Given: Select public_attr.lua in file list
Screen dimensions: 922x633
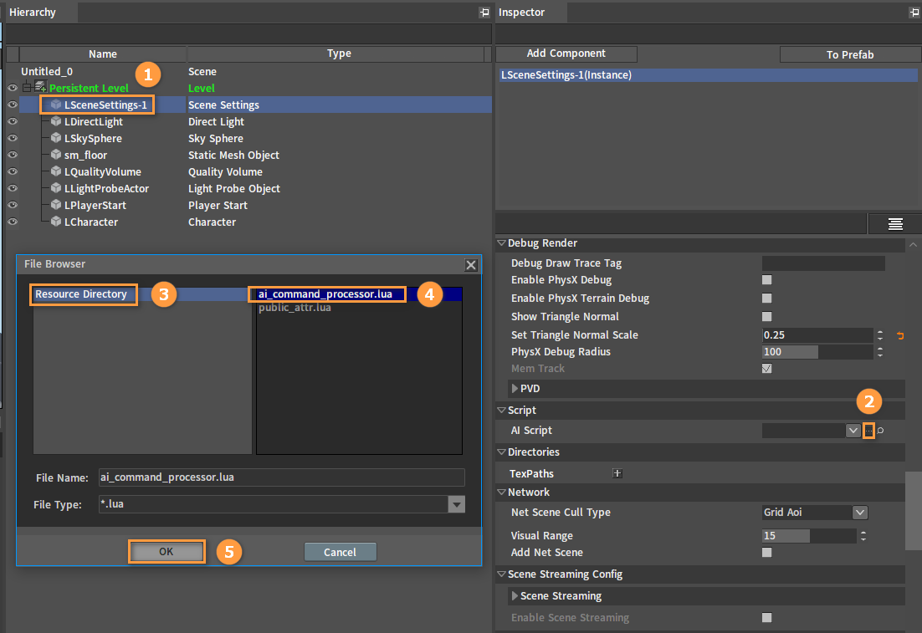Looking at the screenshot, I should click(x=295, y=308).
